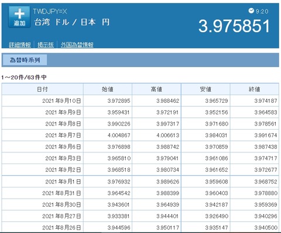Click the opening value 4.004867

tap(119, 135)
